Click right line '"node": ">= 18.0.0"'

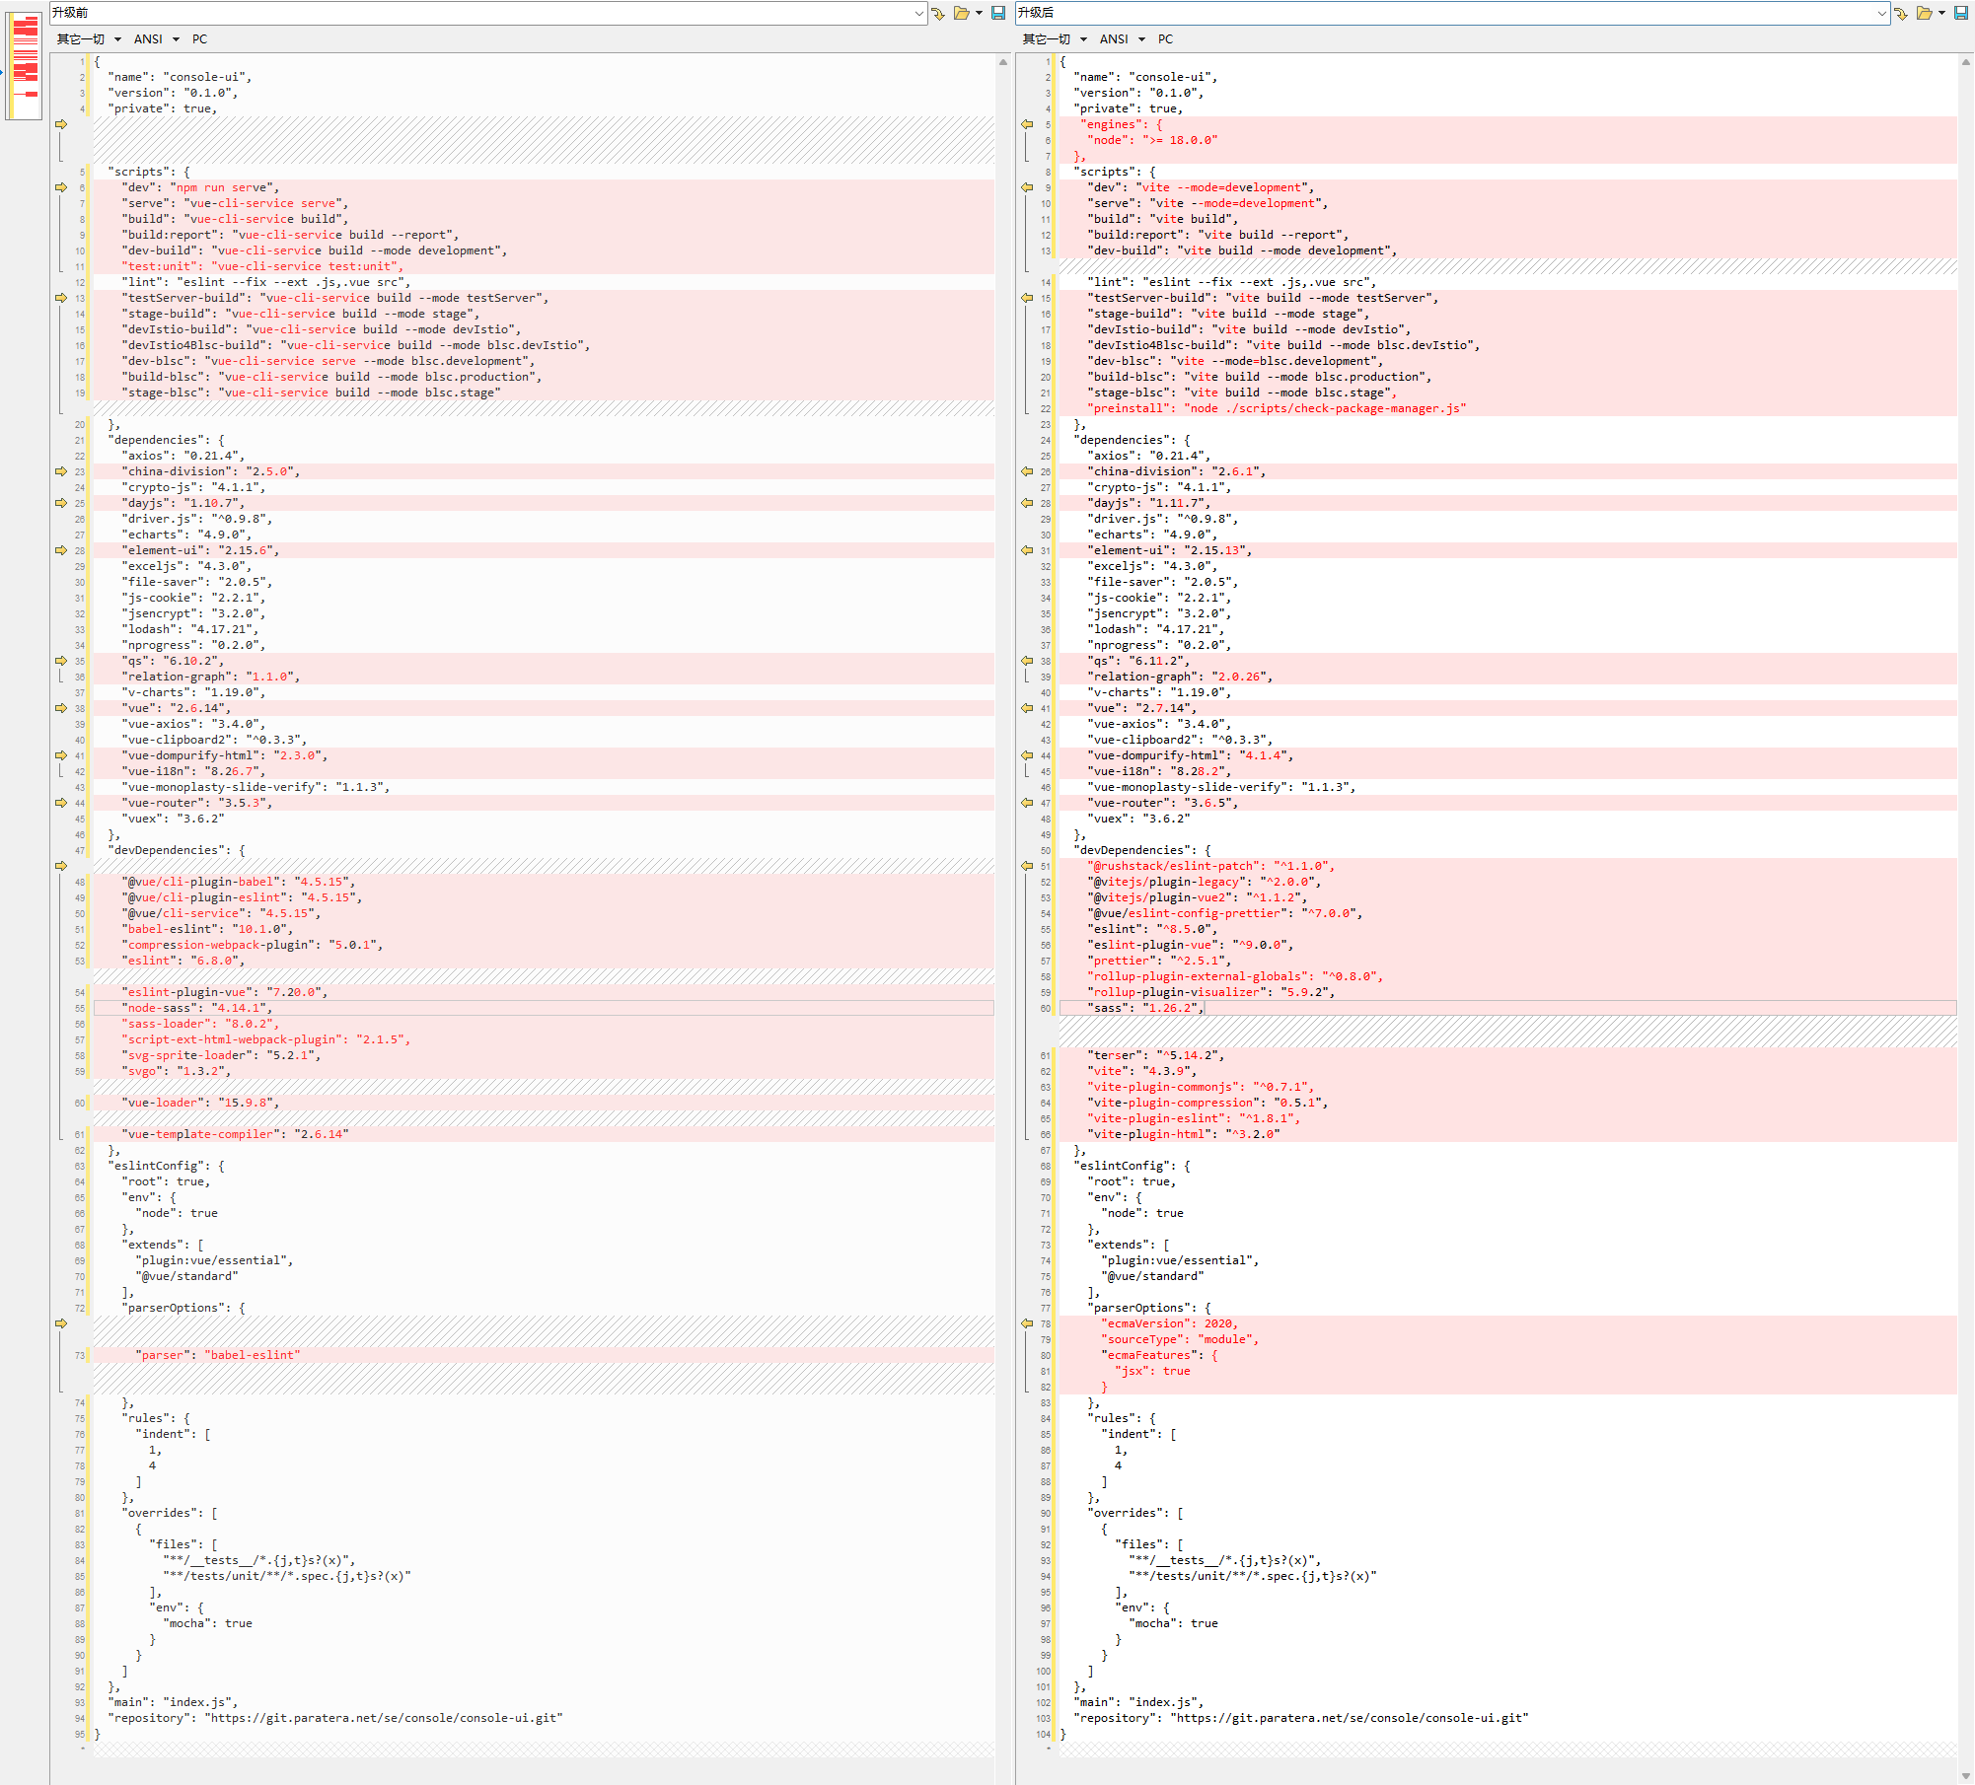coord(1152,140)
